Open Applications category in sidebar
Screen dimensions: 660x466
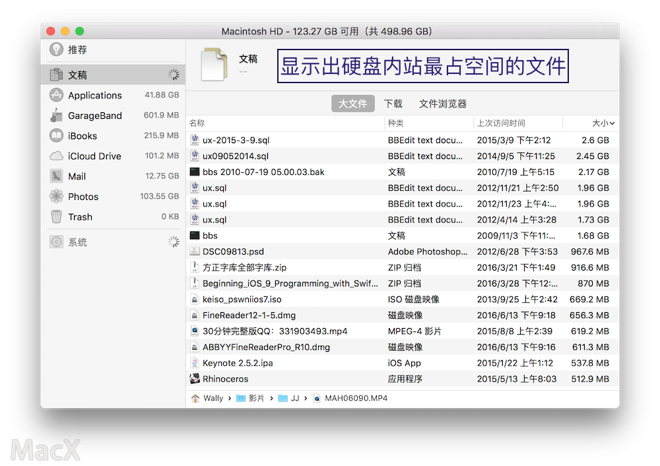click(114, 95)
